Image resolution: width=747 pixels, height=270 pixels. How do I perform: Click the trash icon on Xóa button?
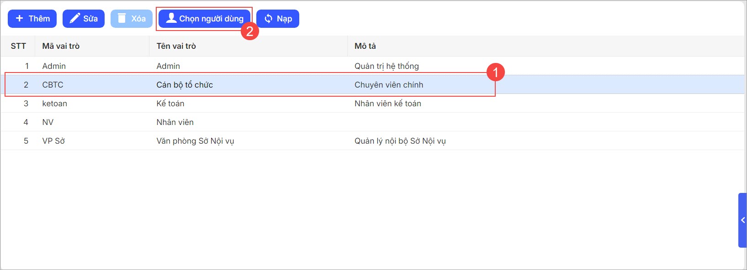[122, 18]
